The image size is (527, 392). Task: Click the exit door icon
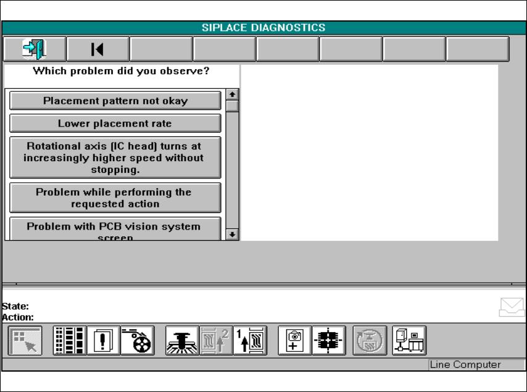coord(35,49)
